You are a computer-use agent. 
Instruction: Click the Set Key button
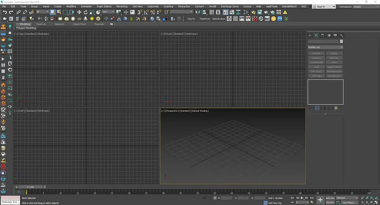[x=330, y=202]
